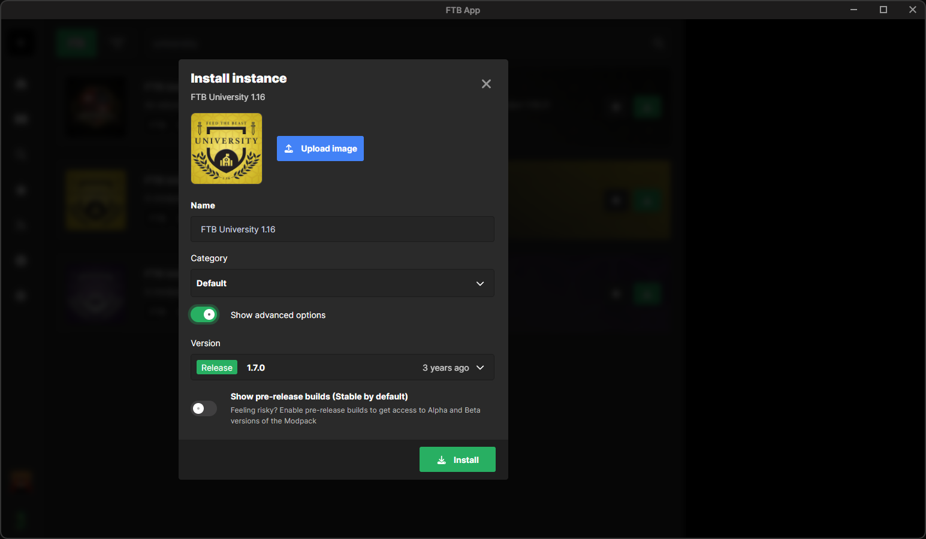
Task: Click the download icon on the Install button
Action: click(x=442, y=460)
